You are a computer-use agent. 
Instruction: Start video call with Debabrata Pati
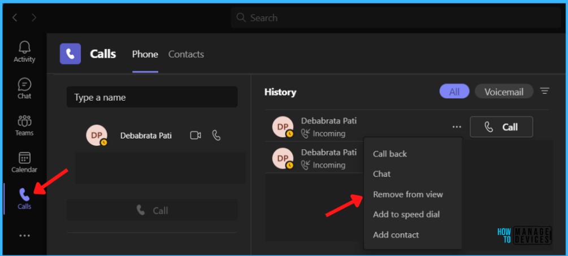[x=196, y=136]
